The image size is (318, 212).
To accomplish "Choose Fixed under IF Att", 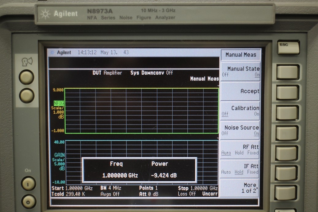I will click(x=253, y=172).
